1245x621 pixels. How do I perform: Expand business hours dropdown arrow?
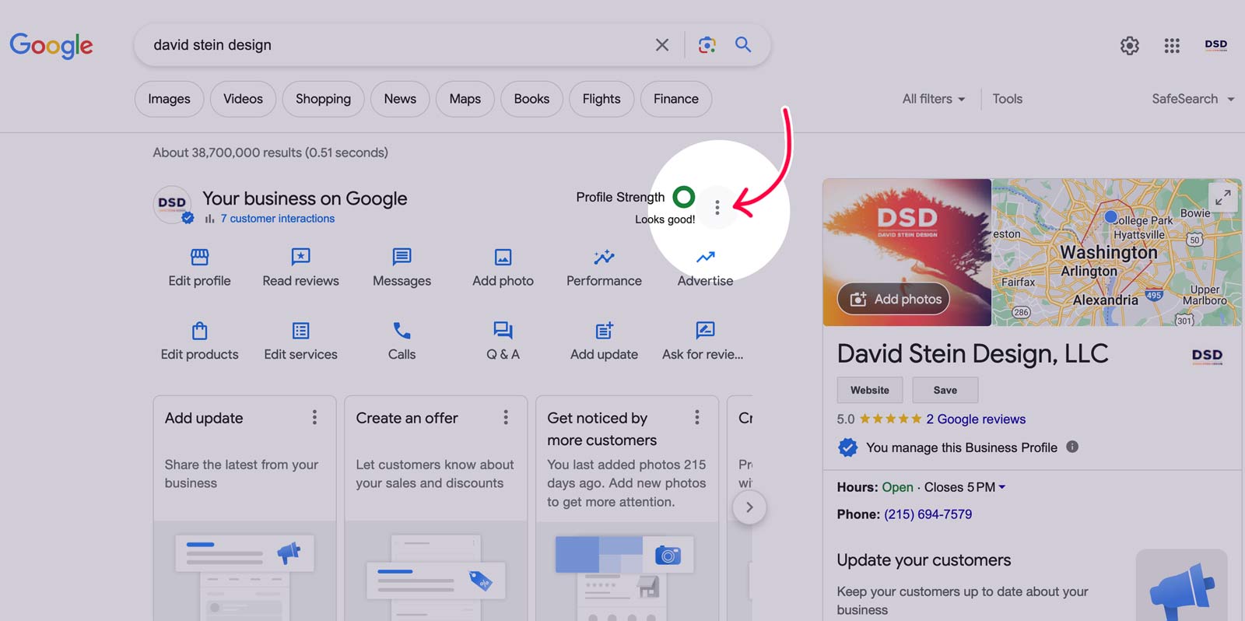(x=1002, y=487)
